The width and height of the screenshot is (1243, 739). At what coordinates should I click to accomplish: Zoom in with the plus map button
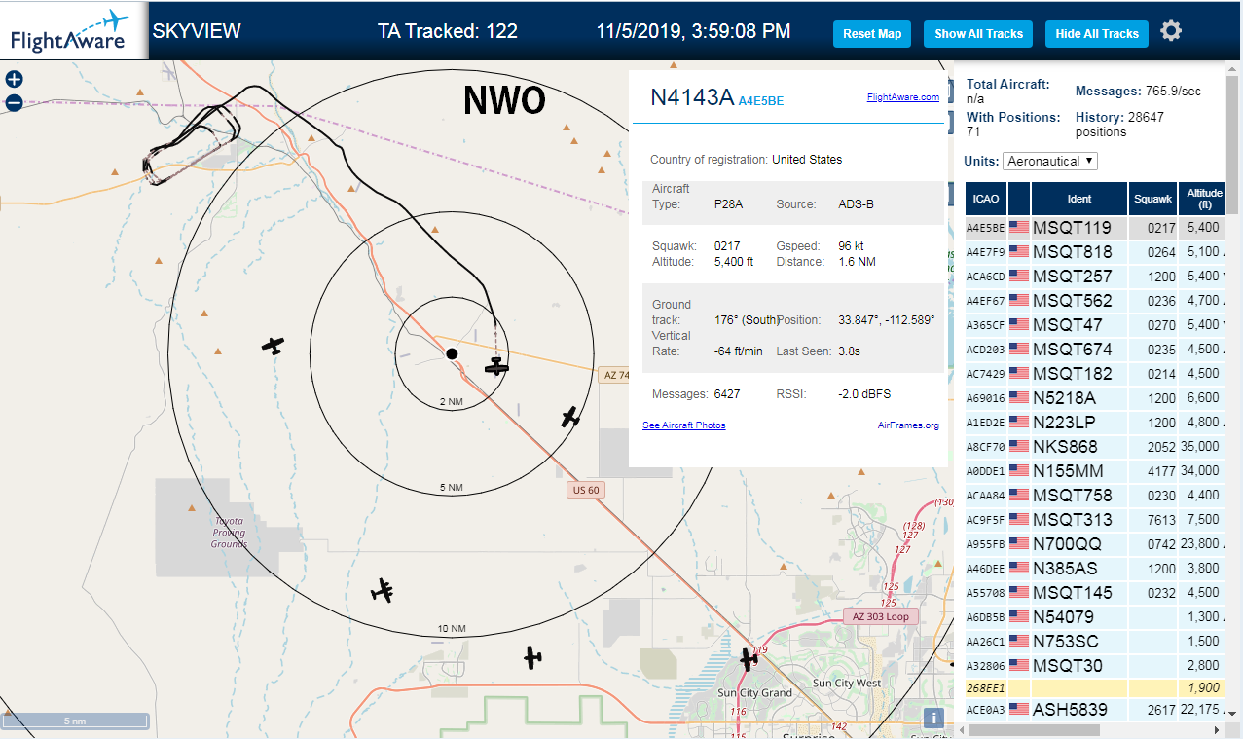(15, 80)
